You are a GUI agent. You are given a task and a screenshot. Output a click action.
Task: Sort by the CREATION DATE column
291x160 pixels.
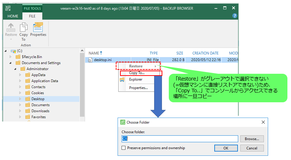205,53
